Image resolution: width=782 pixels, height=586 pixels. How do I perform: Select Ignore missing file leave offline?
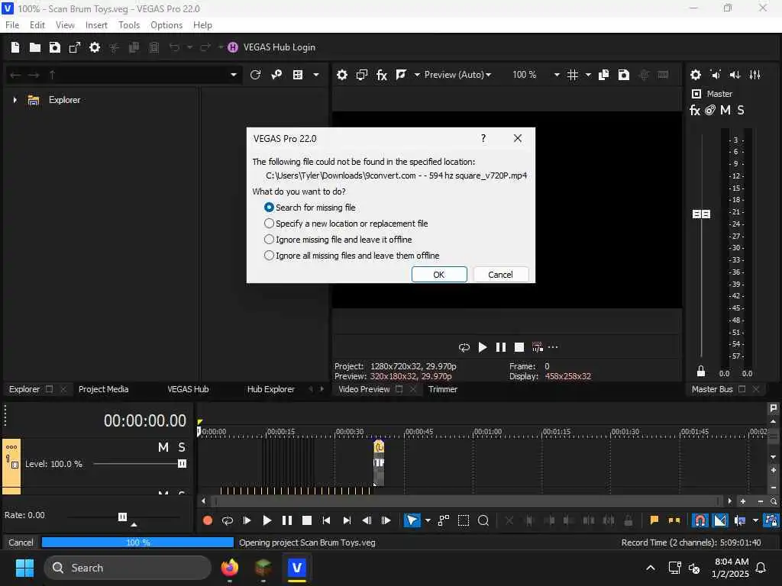338,239
